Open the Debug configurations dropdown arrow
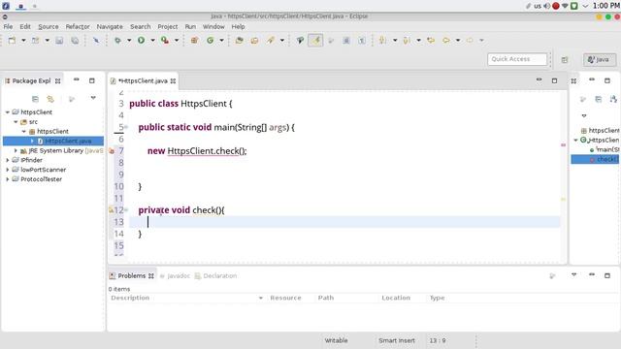 129,41
